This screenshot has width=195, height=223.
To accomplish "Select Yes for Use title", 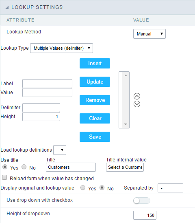I will tap(5, 167).
